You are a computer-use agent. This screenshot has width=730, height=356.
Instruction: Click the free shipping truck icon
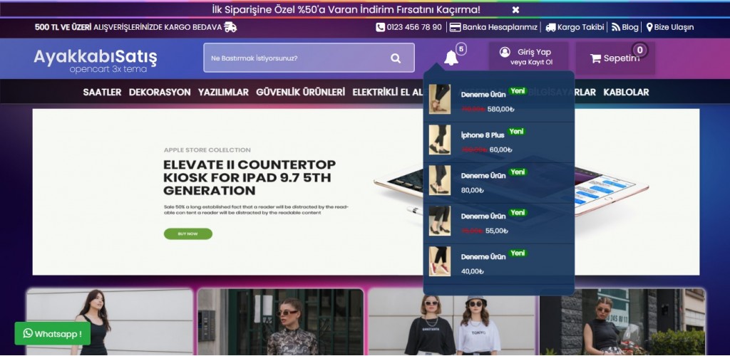tap(230, 27)
